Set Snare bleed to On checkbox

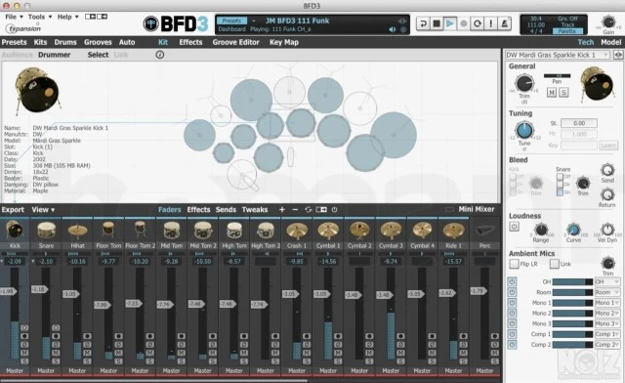(x=560, y=192)
